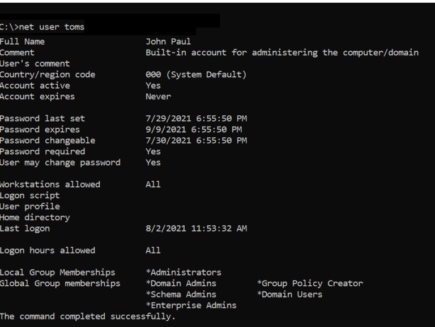Click the Last logon timestamp
This screenshot has height=327, width=435.
pos(196,229)
